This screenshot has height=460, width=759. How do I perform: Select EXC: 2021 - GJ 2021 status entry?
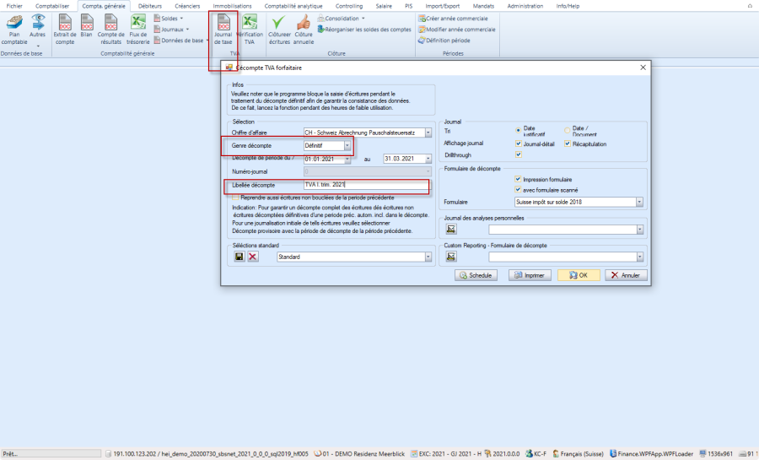(x=446, y=454)
